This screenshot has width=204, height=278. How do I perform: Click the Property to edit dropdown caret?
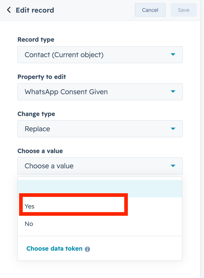pos(173,92)
